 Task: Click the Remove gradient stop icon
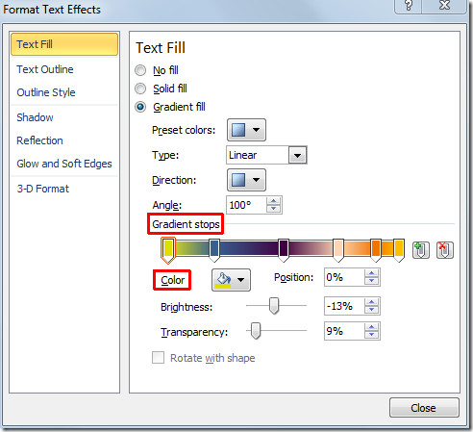coord(445,250)
